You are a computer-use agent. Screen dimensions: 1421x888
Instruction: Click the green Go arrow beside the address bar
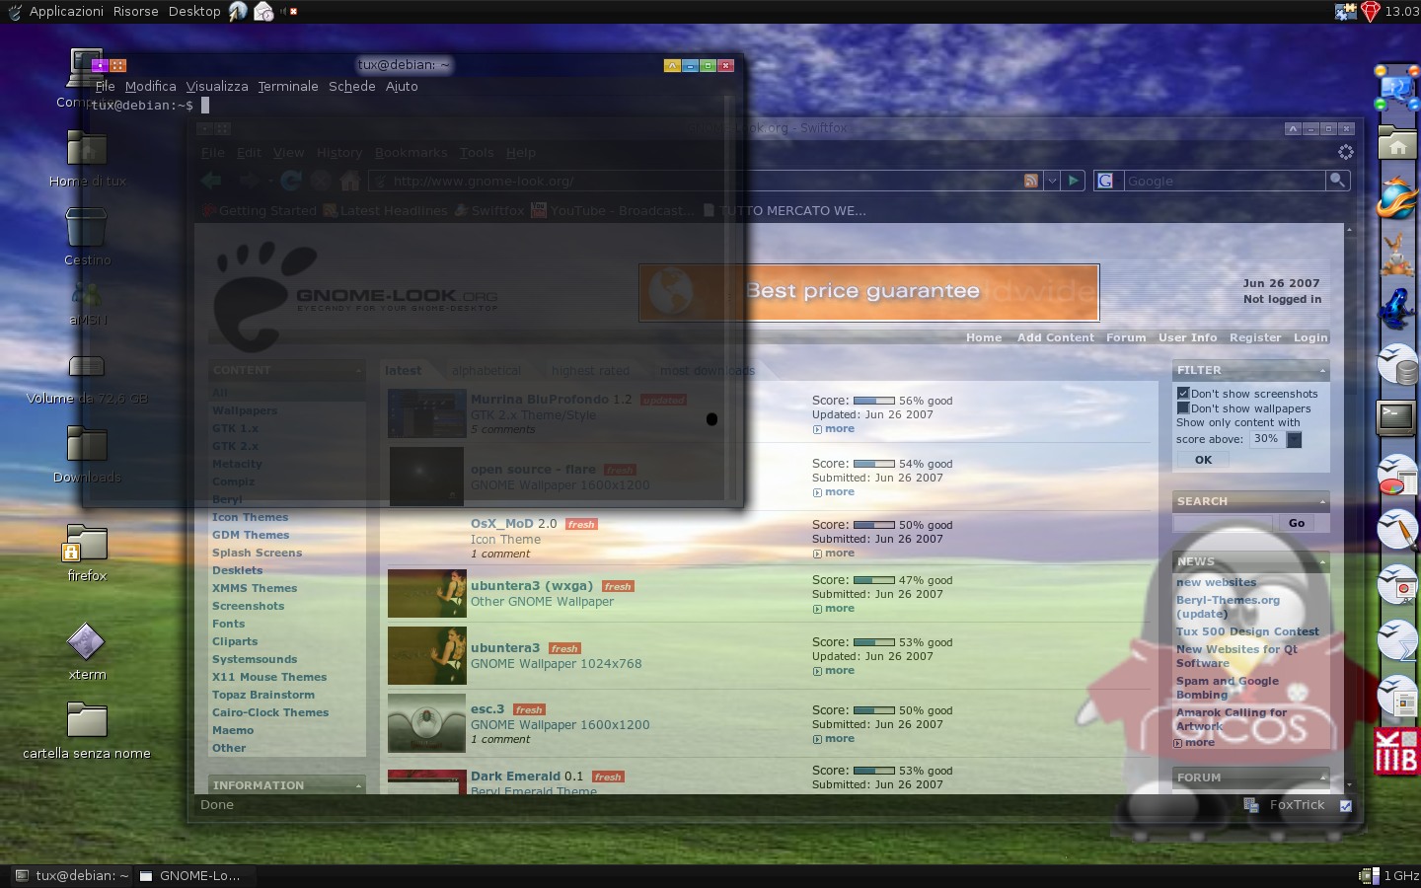click(1074, 181)
